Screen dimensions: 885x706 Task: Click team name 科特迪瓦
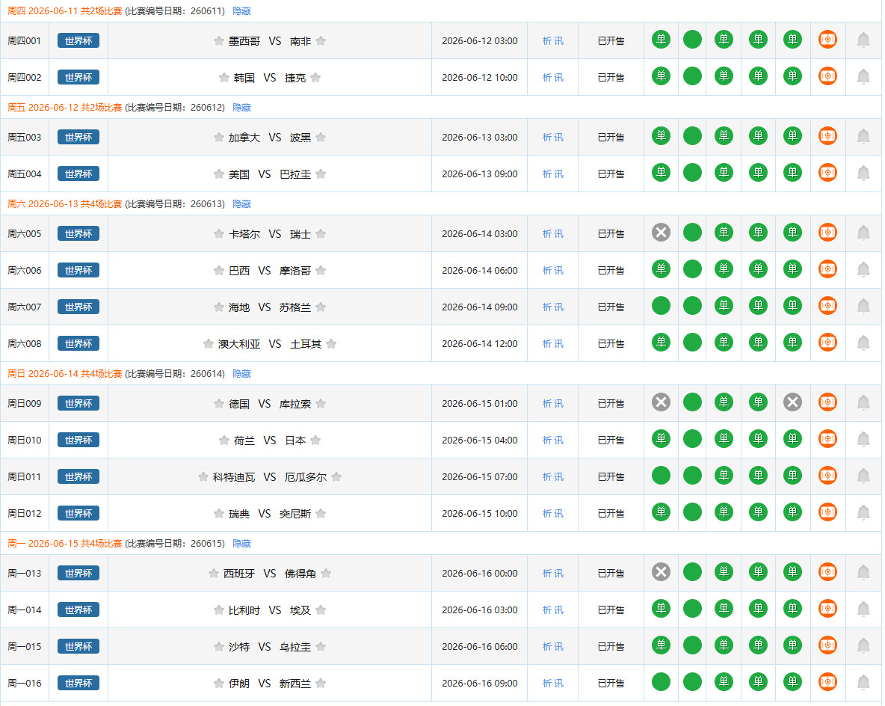pyautogui.click(x=234, y=477)
